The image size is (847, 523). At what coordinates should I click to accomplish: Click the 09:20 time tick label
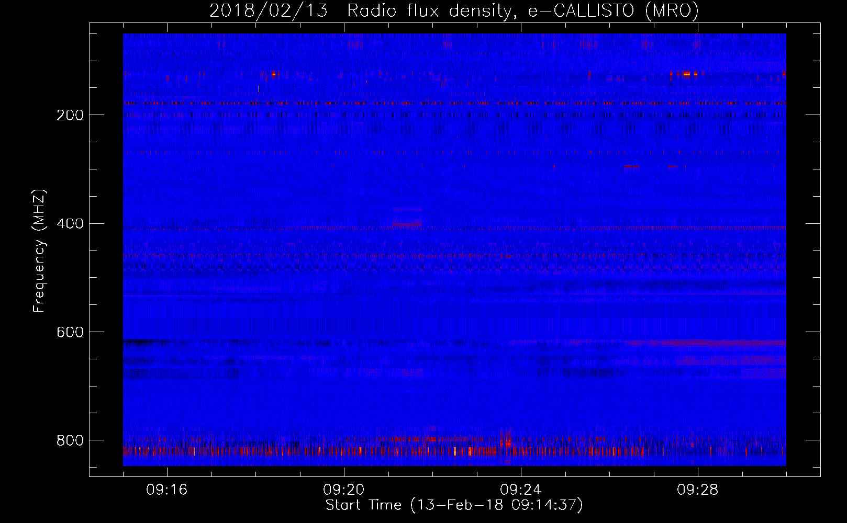coord(344,490)
